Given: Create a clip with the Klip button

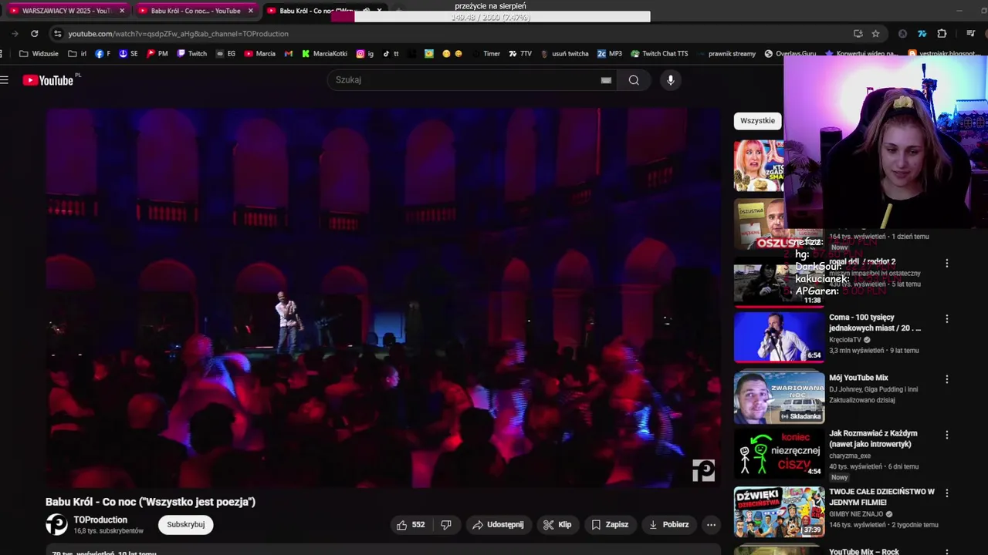Looking at the screenshot, I should click(x=557, y=525).
